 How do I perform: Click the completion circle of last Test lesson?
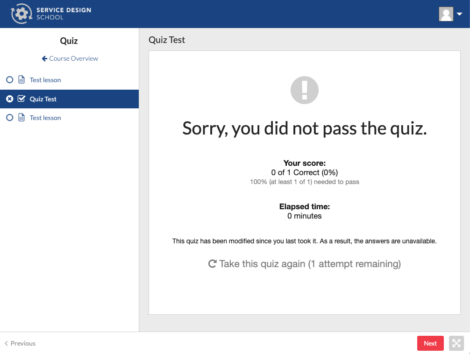(x=10, y=118)
